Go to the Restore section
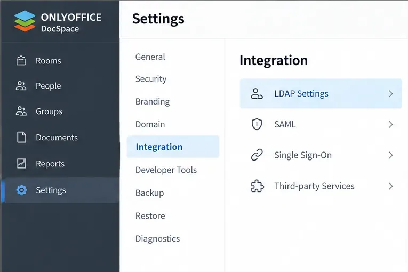This screenshot has width=408, height=272. (150, 216)
